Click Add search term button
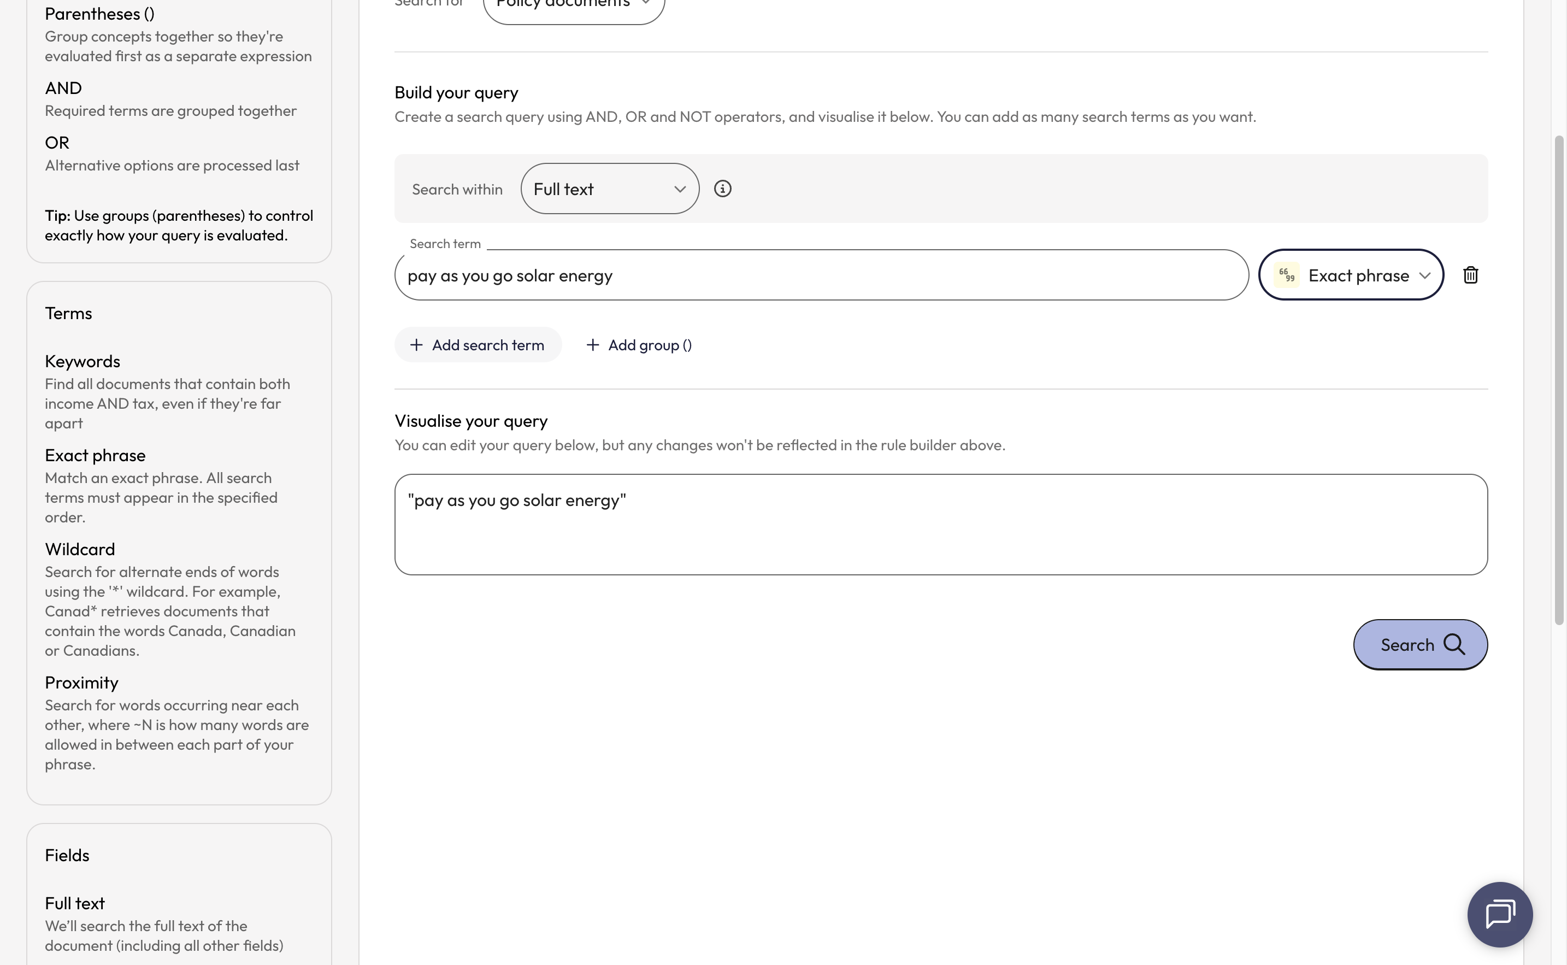The image size is (1567, 965). (x=478, y=345)
